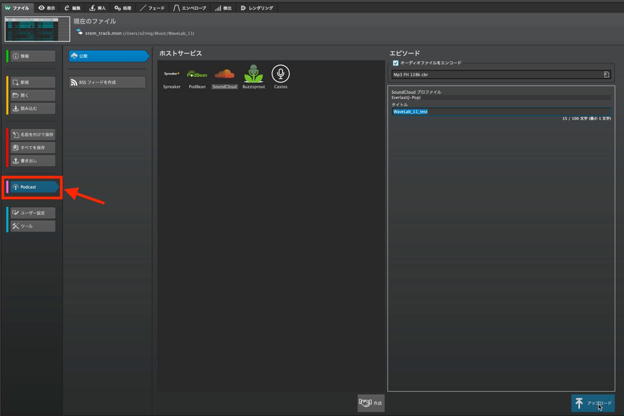Select the SoundCloud host service icon

coord(224,75)
